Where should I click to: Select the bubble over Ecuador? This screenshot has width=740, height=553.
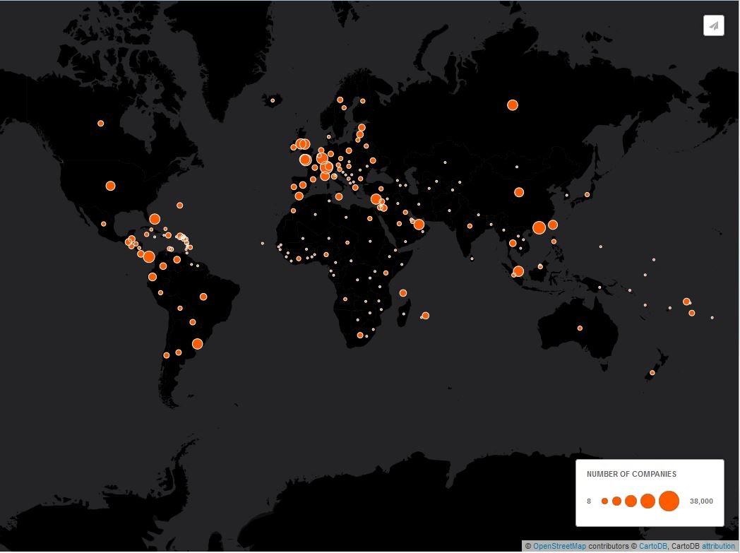pos(152,277)
